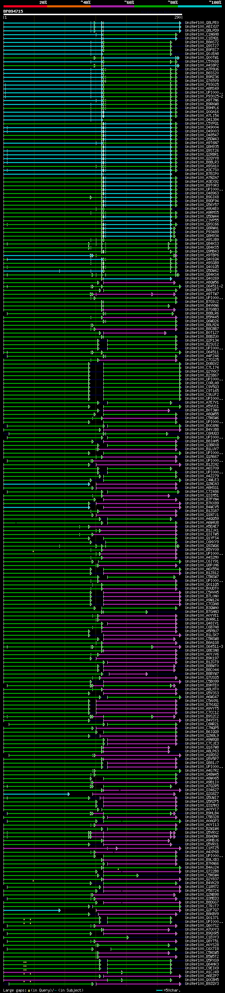Select the UniRef100_B8BYW7 label

tap(201, 674)
